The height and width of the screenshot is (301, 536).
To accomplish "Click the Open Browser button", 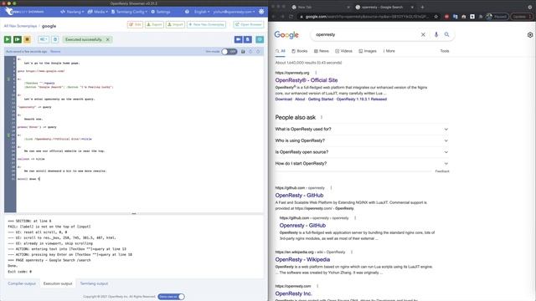I will pos(249,24).
